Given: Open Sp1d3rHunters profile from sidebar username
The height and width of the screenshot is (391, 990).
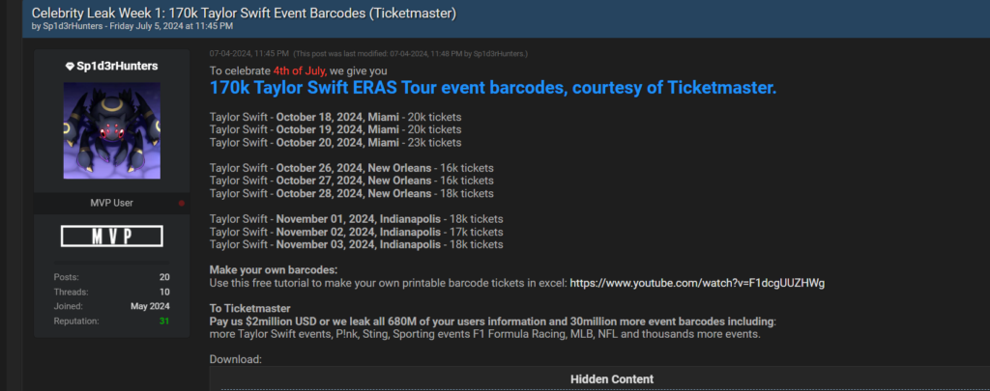Looking at the screenshot, I should 118,66.
